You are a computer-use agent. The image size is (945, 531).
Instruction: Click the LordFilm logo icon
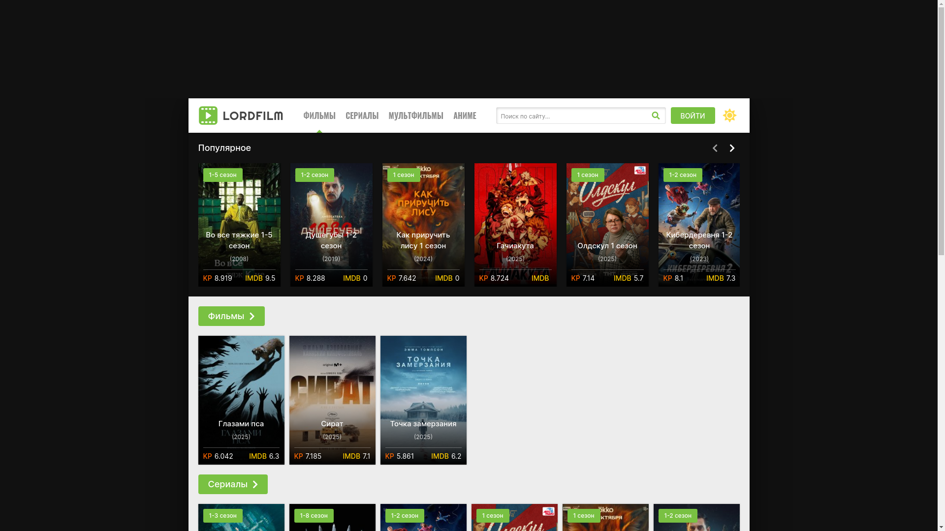click(x=208, y=116)
